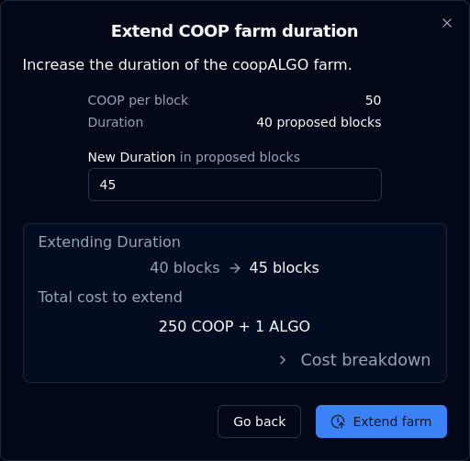470x461 pixels.
Task: Select the 250 COOP + 1 ALGO amount
Action: (x=234, y=326)
